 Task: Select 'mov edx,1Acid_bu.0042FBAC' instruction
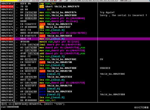point(58,59)
